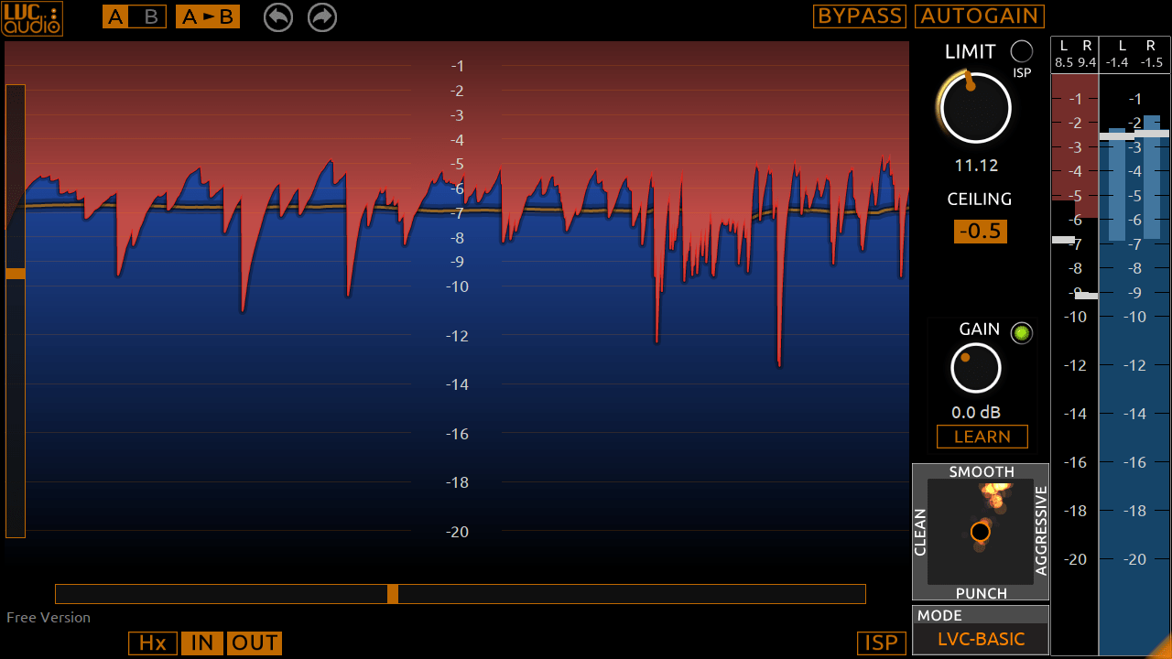Click the circle in the character XY pad

(x=981, y=532)
